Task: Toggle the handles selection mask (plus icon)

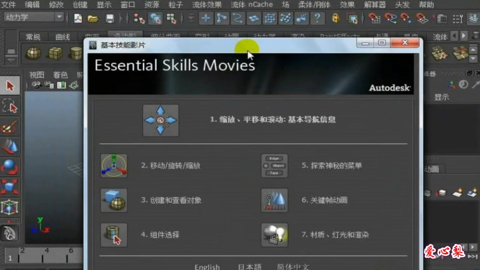Action: pos(205,18)
